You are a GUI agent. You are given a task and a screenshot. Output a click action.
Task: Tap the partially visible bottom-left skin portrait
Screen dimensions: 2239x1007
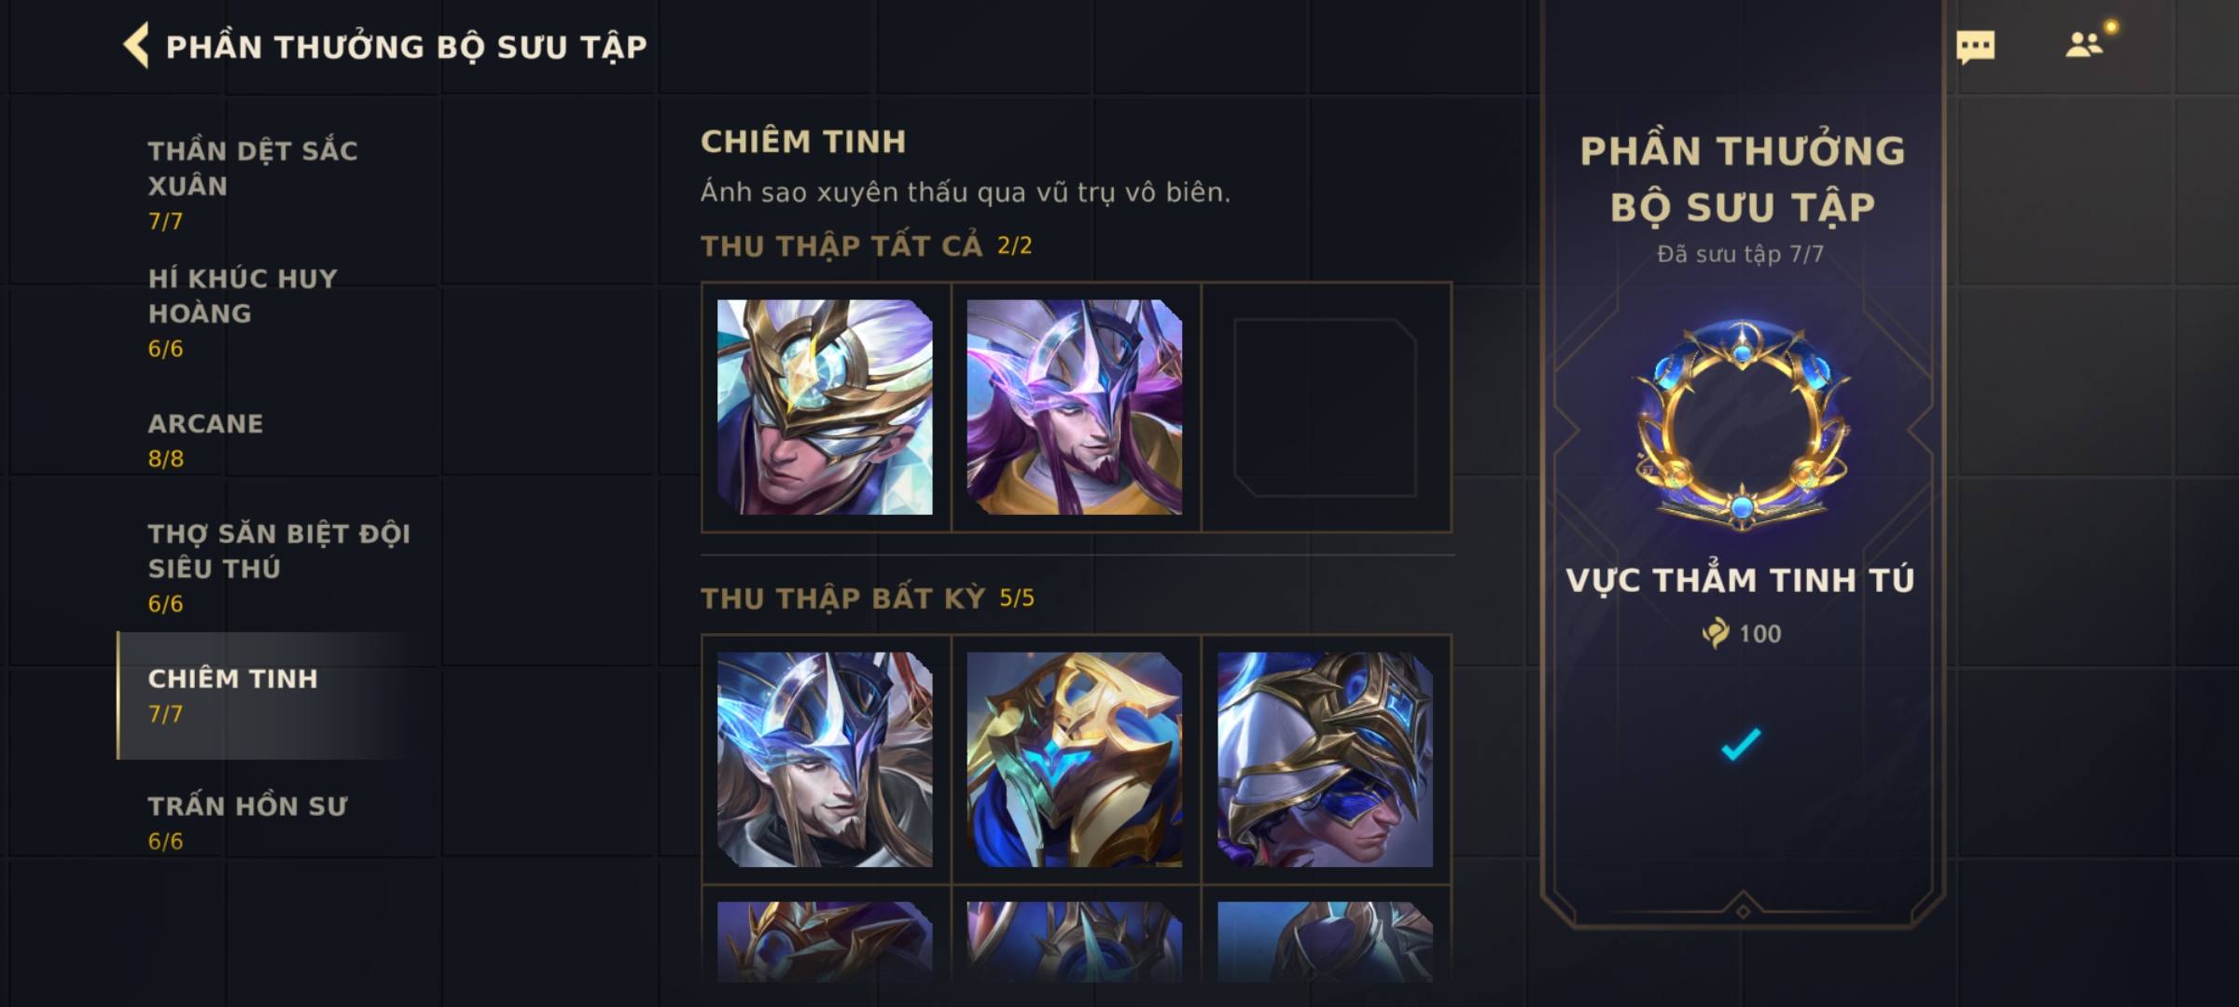pos(825,942)
